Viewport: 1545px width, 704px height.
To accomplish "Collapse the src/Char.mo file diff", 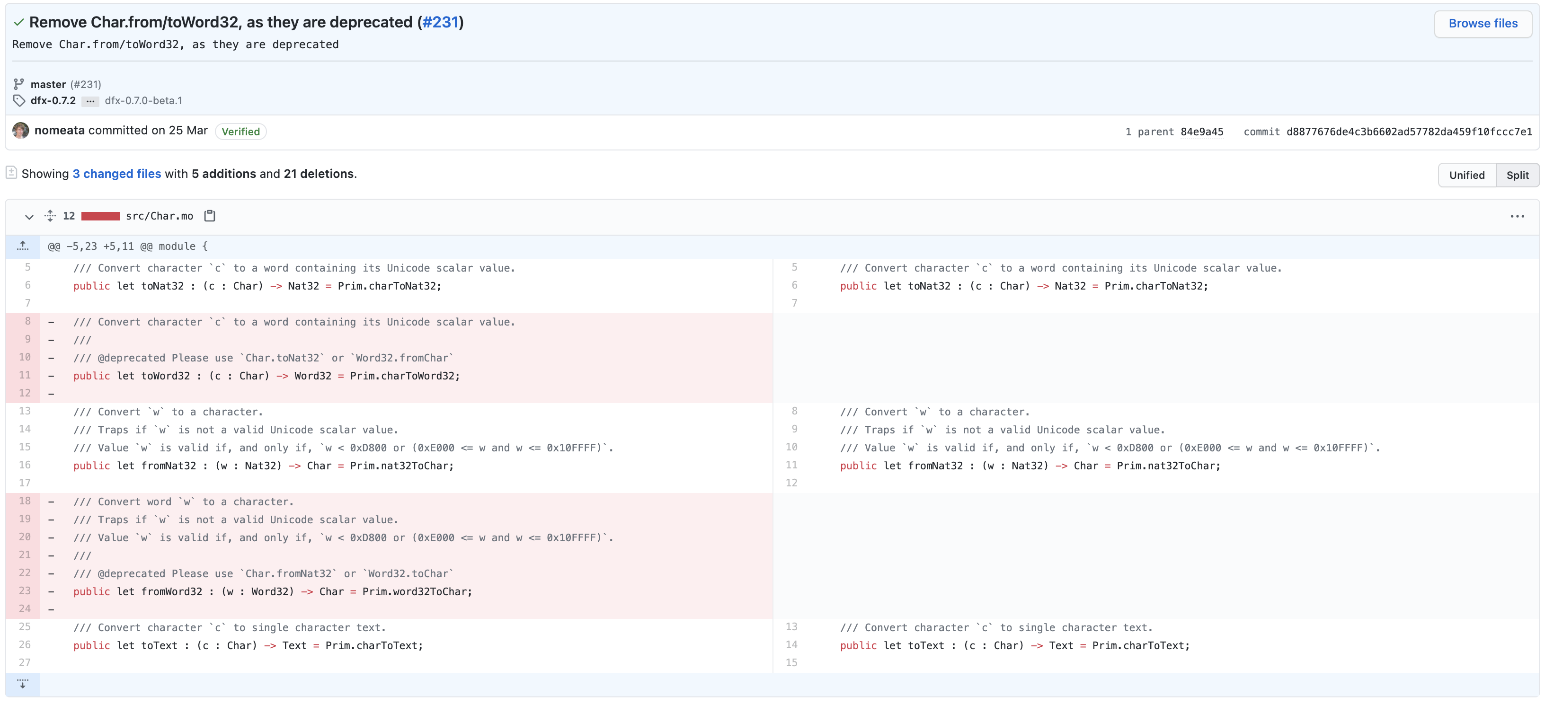I will pyautogui.click(x=29, y=217).
